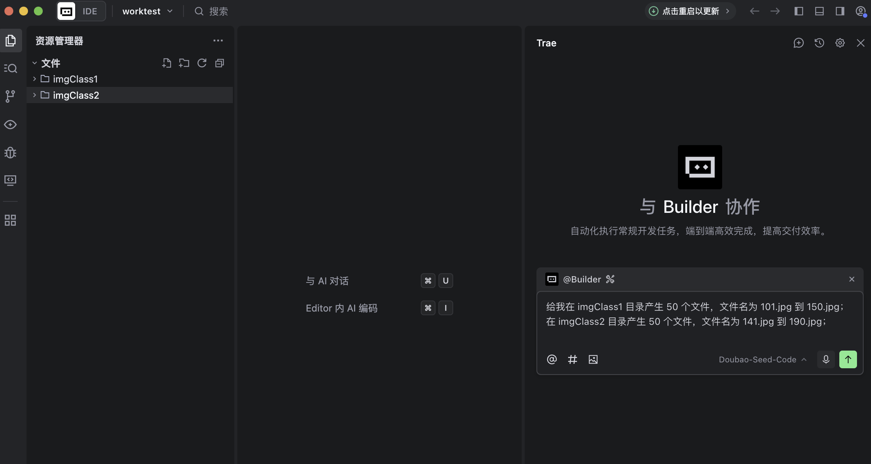This screenshot has height=464, width=871.
Task: Click the New File icon in explorer
Action: click(x=167, y=63)
